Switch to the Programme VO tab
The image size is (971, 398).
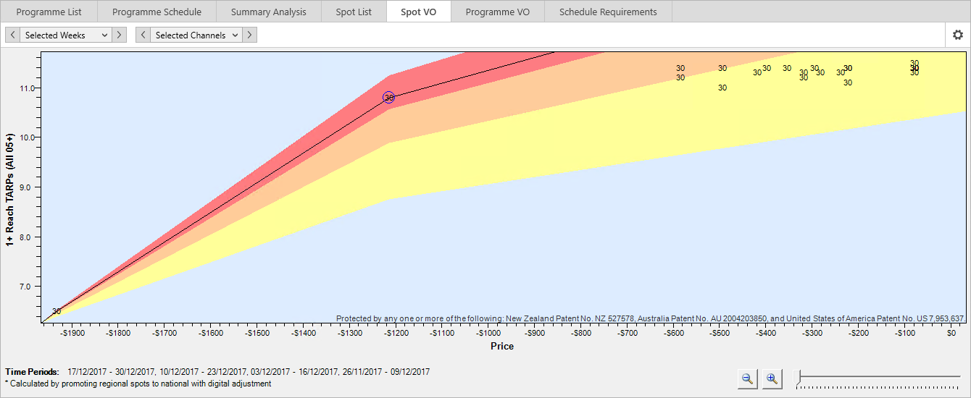pyautogui.click(x=497, y=12)
